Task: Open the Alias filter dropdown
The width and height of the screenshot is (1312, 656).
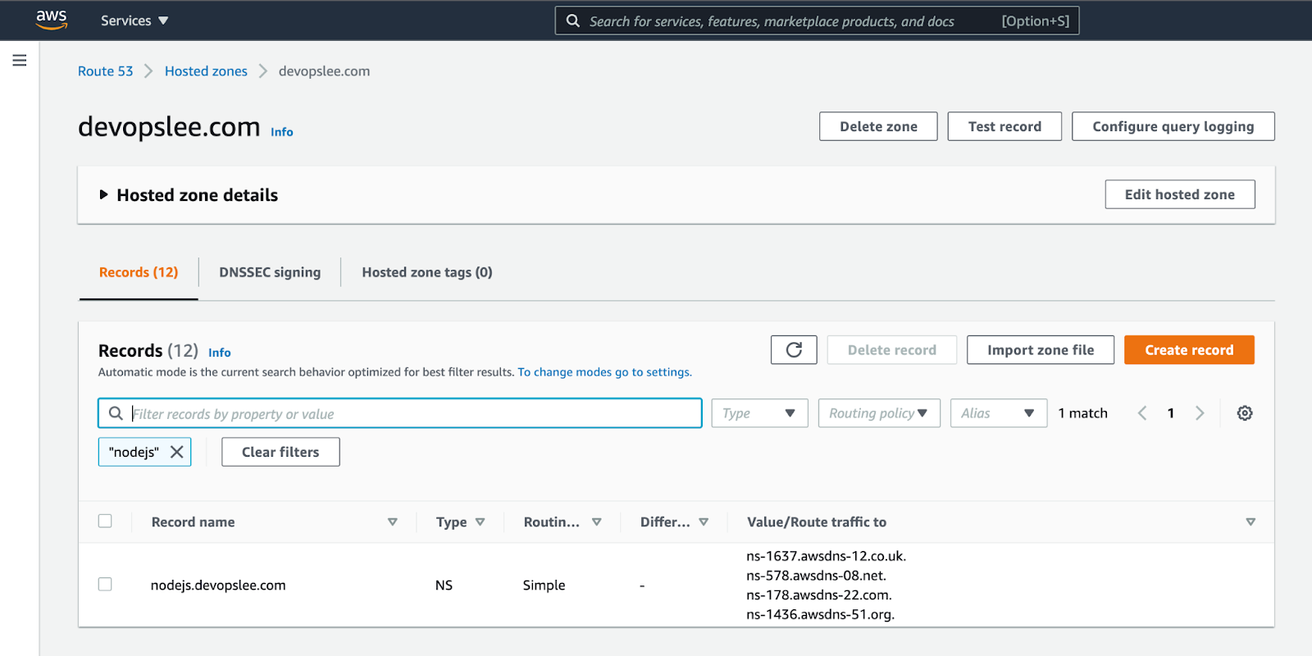Action: (999, 413)
